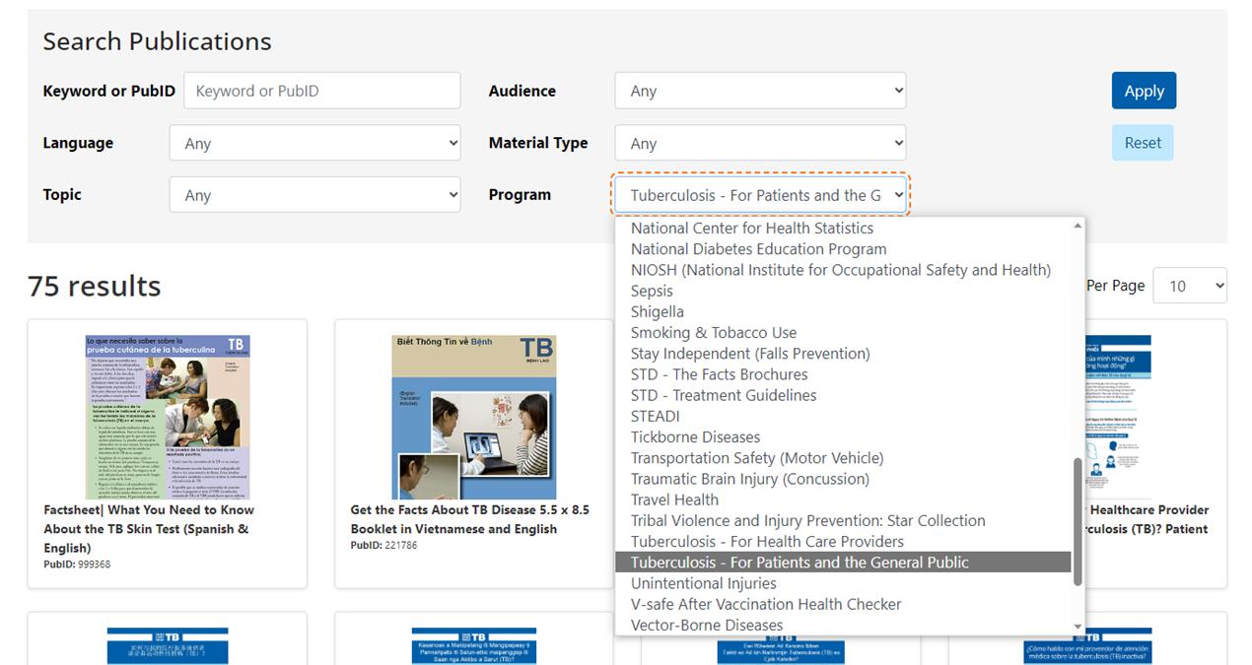The width and height of the screenshot is (1252, 665).
Task: Click the Apply button
Action: pos(1144,91)
